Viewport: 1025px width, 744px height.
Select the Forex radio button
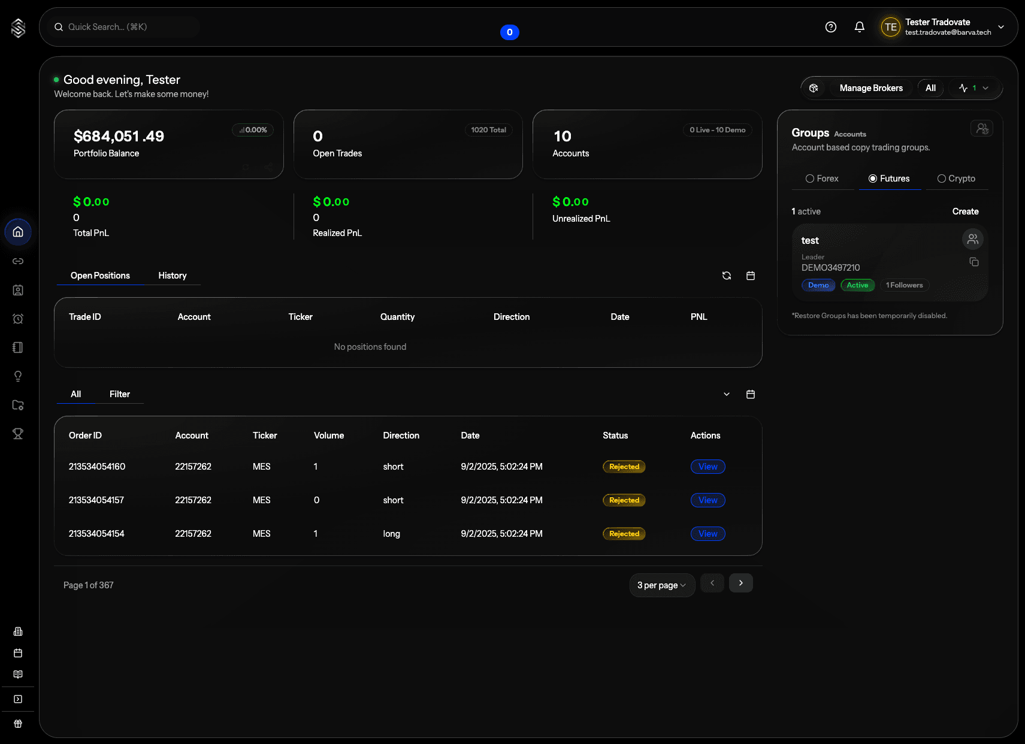(812, 179)
